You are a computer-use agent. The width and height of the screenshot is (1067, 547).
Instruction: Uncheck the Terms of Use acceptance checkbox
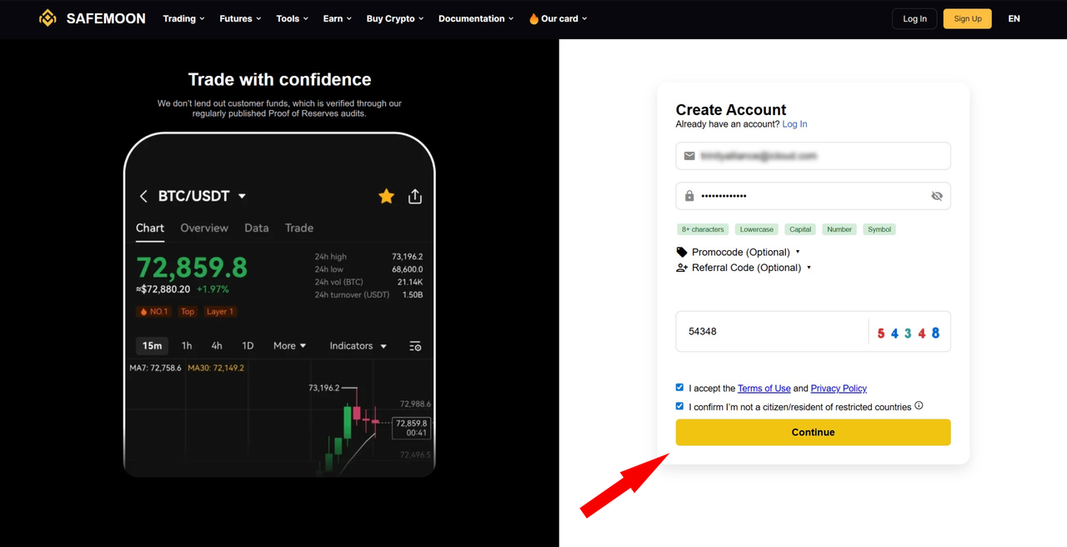pyautogui.click(x=679, y=388)
